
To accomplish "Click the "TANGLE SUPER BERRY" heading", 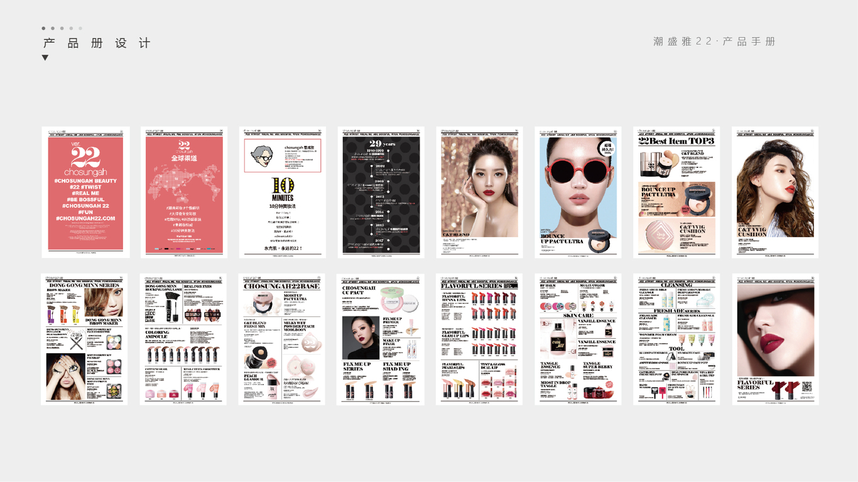I will [597, 365].
